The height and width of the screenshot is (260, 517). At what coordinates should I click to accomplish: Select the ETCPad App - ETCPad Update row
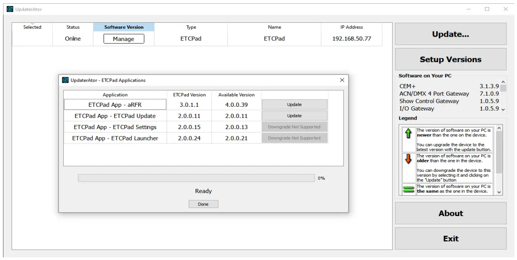(x=115, y=116)
